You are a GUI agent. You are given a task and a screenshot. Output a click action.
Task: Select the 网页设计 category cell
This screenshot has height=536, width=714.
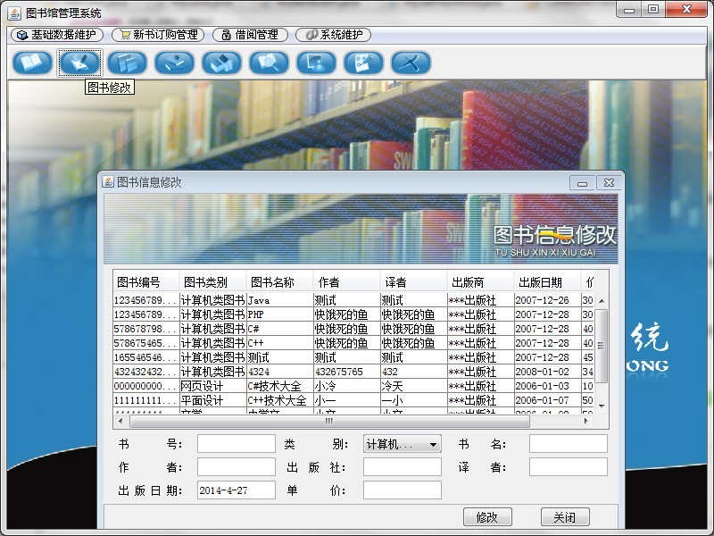[212, 386]
